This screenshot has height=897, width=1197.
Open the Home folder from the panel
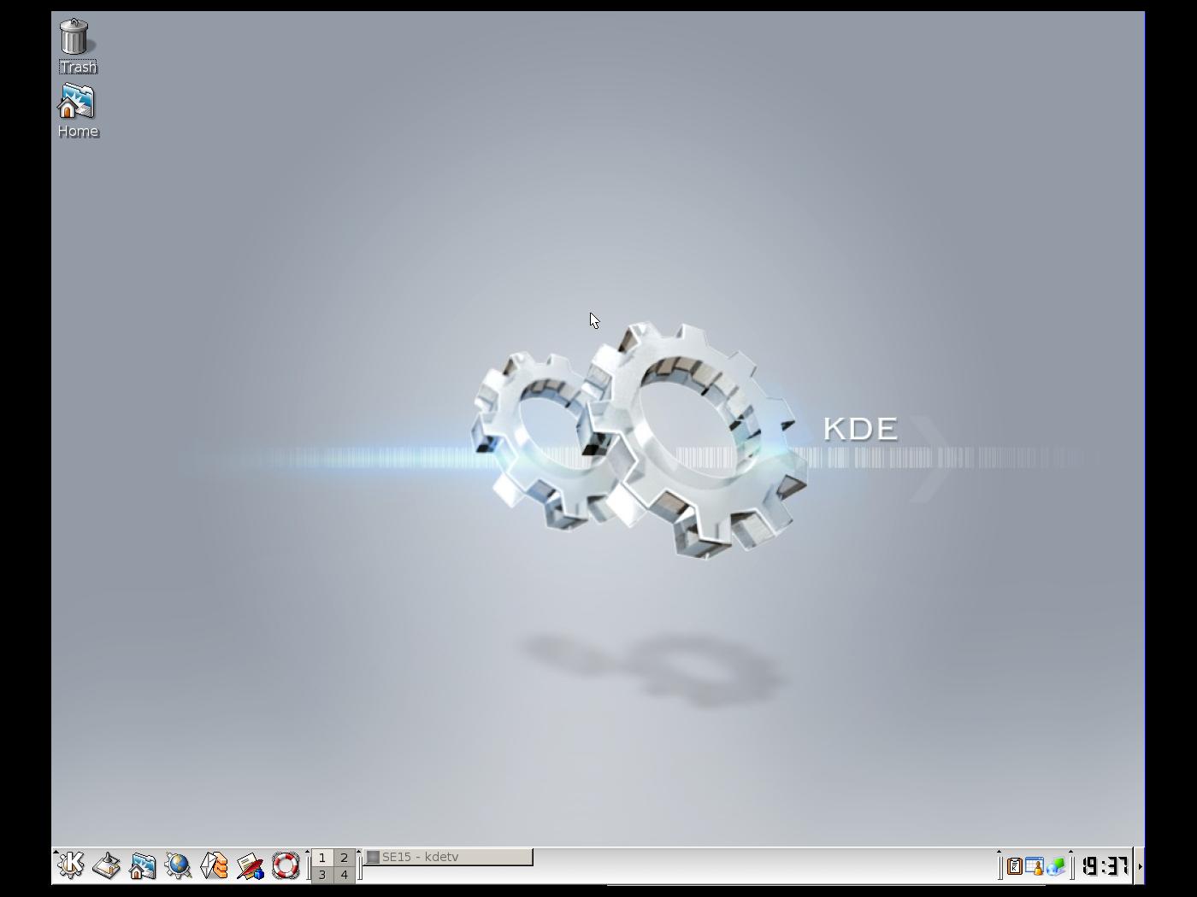[x=143, y=865]
